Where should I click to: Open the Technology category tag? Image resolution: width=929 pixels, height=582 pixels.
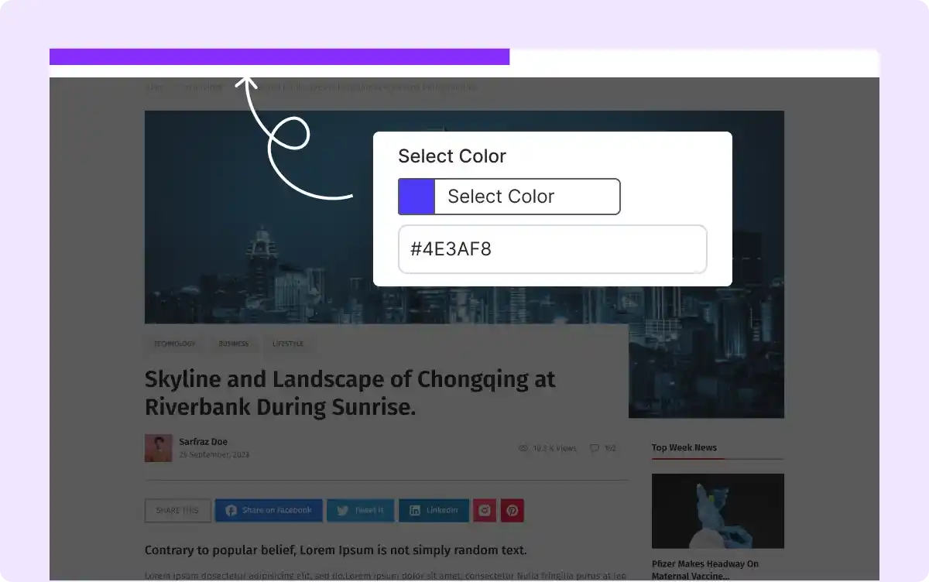pos(174,344)
